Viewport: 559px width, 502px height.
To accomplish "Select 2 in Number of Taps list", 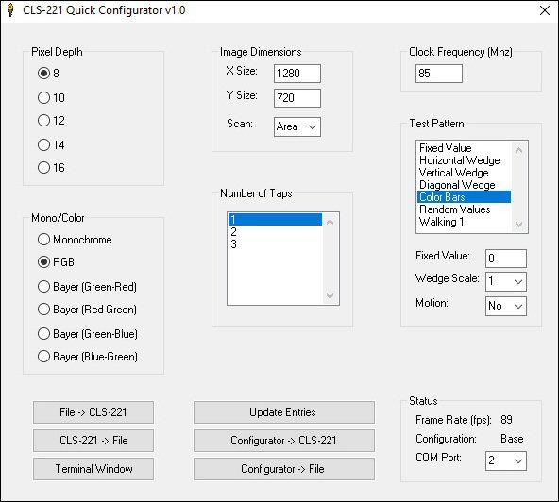I will pyautogui.click(x=275, y=232).
